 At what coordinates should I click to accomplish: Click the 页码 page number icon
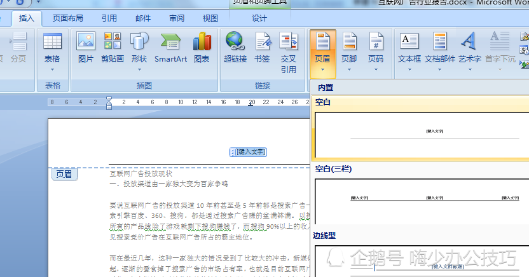[376, 41]
